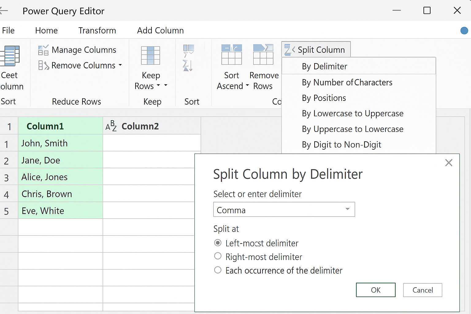The image size is (471, 314).
Task: Click the blue circle help icon
Action: pos(464,31)
